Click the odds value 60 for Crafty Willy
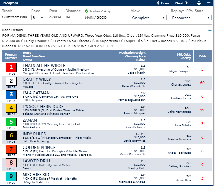This screenshot has height=186, width=215. [x=202, y=83]
